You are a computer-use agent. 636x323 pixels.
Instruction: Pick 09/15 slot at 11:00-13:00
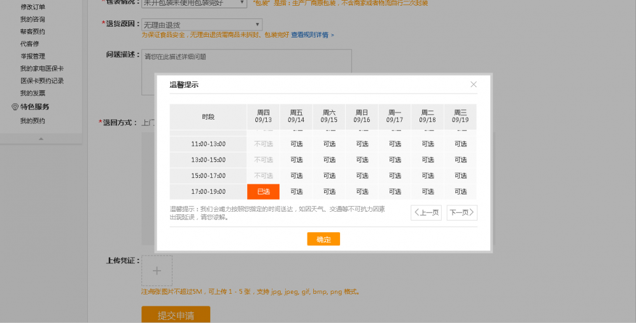[329, 144]
